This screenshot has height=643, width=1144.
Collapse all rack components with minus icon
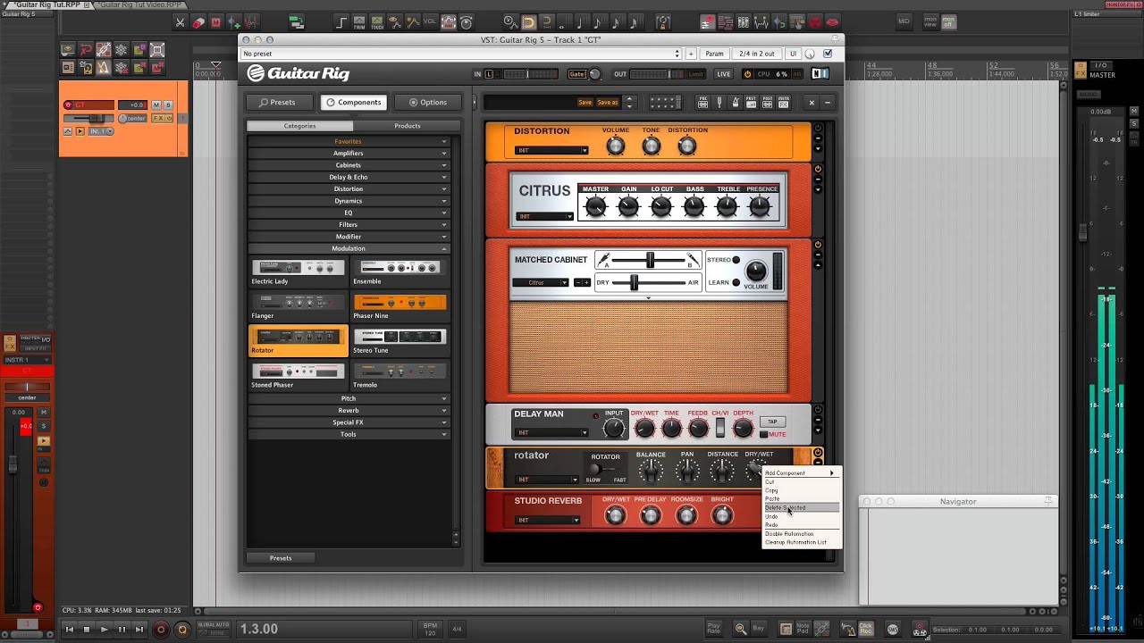tap(828, 103)
